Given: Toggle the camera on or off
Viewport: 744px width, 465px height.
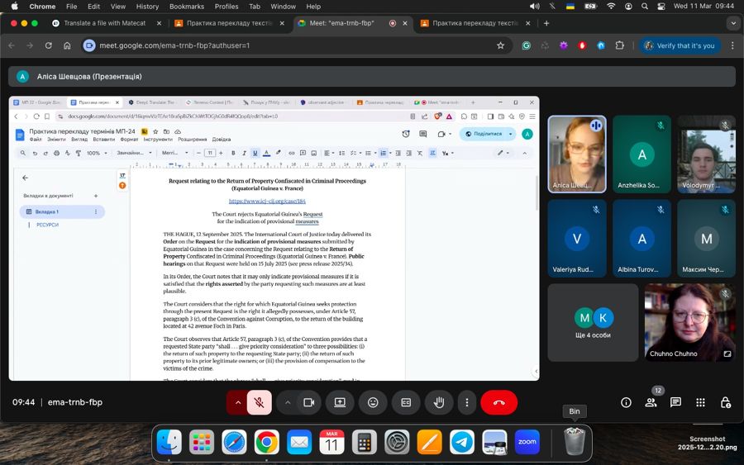Looking at the screenshot, I should 309,402.
